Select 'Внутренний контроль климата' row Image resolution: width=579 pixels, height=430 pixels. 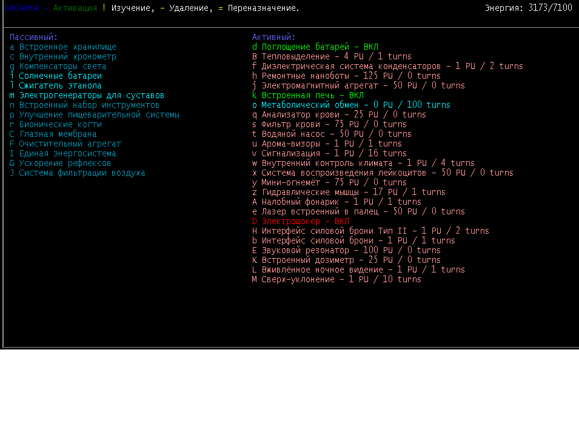click(363, 163)
